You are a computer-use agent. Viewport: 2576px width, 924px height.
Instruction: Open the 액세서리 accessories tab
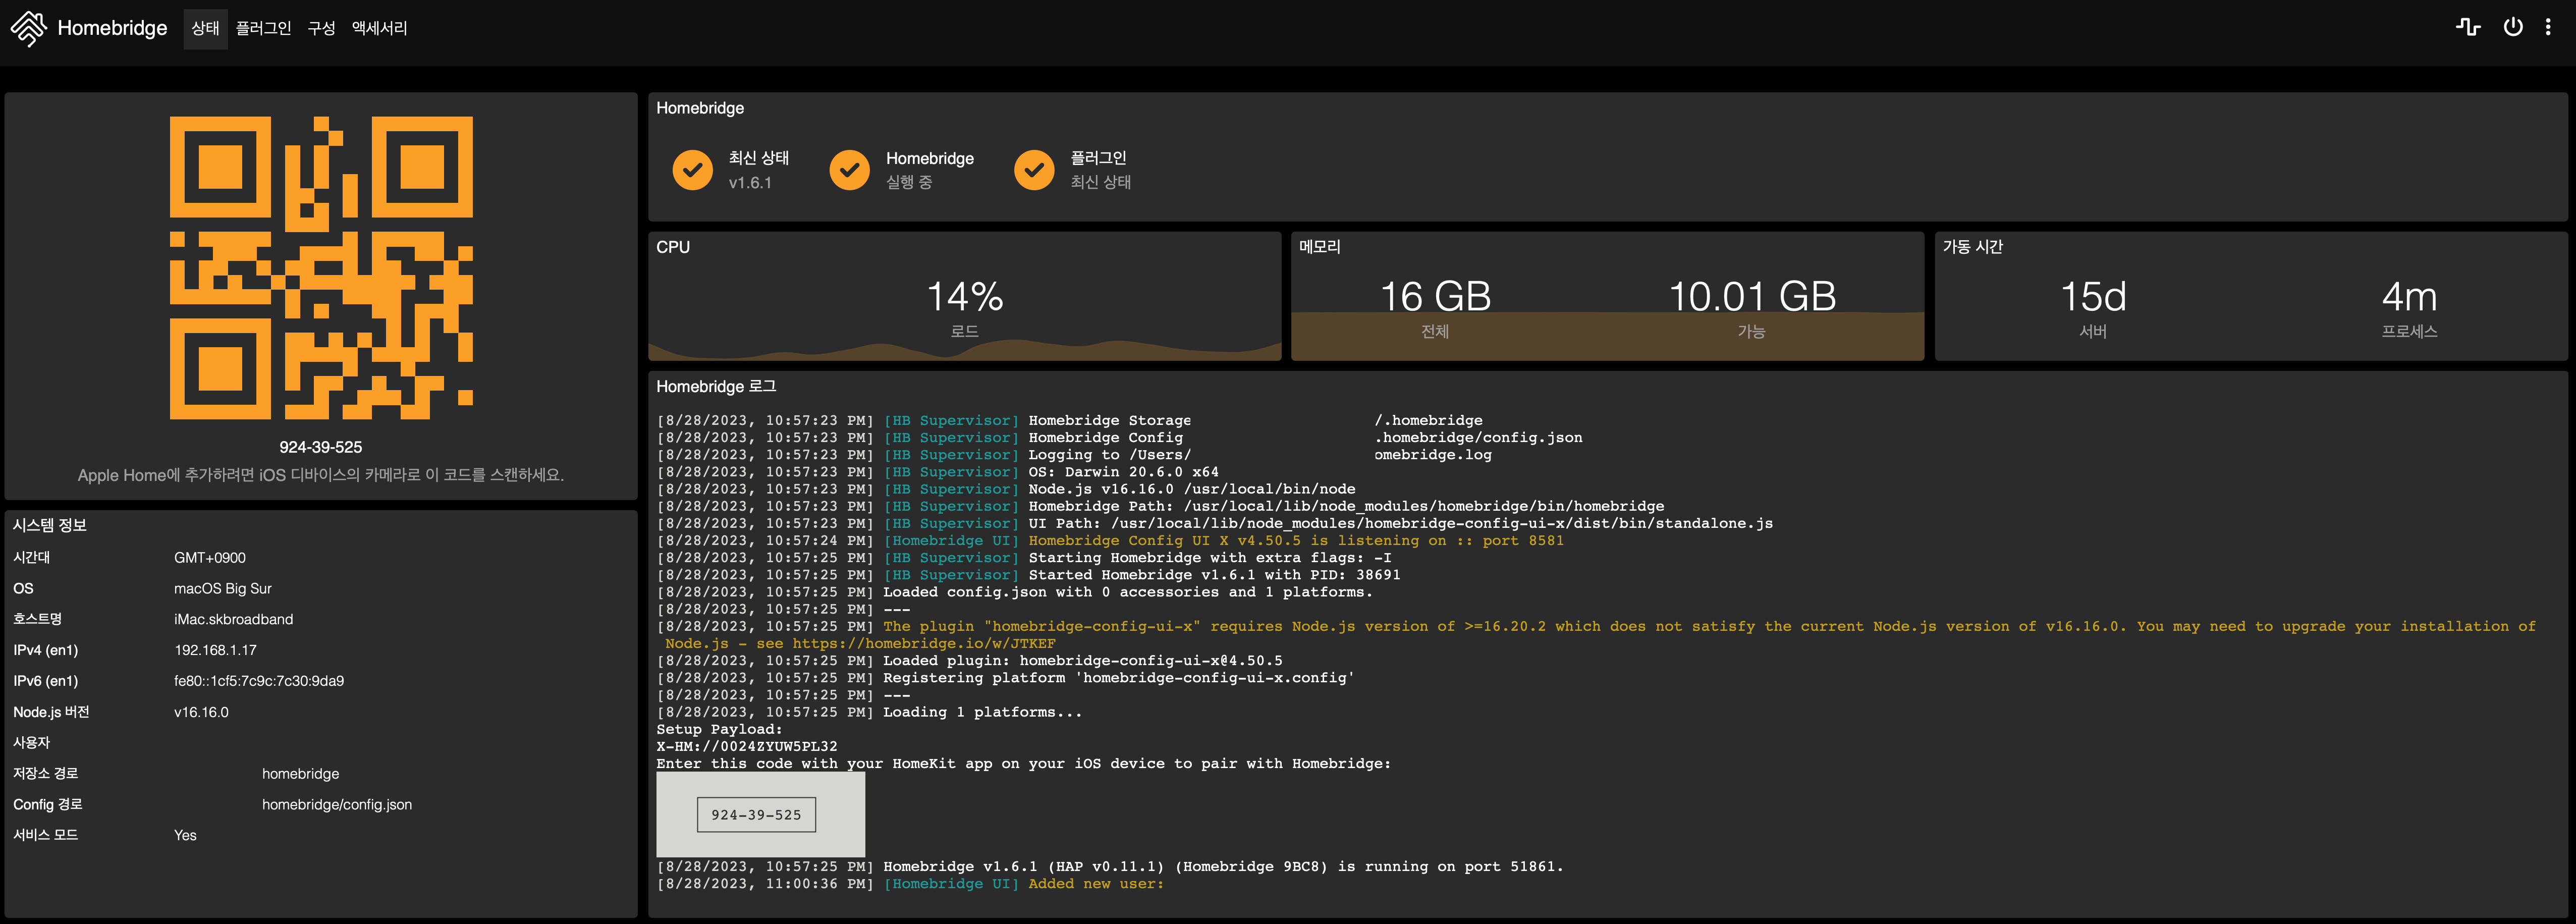[x=379, y=28]
